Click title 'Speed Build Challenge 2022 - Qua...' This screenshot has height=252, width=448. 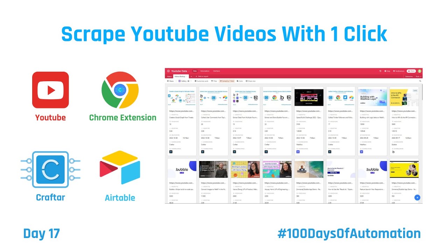point(309,118)
